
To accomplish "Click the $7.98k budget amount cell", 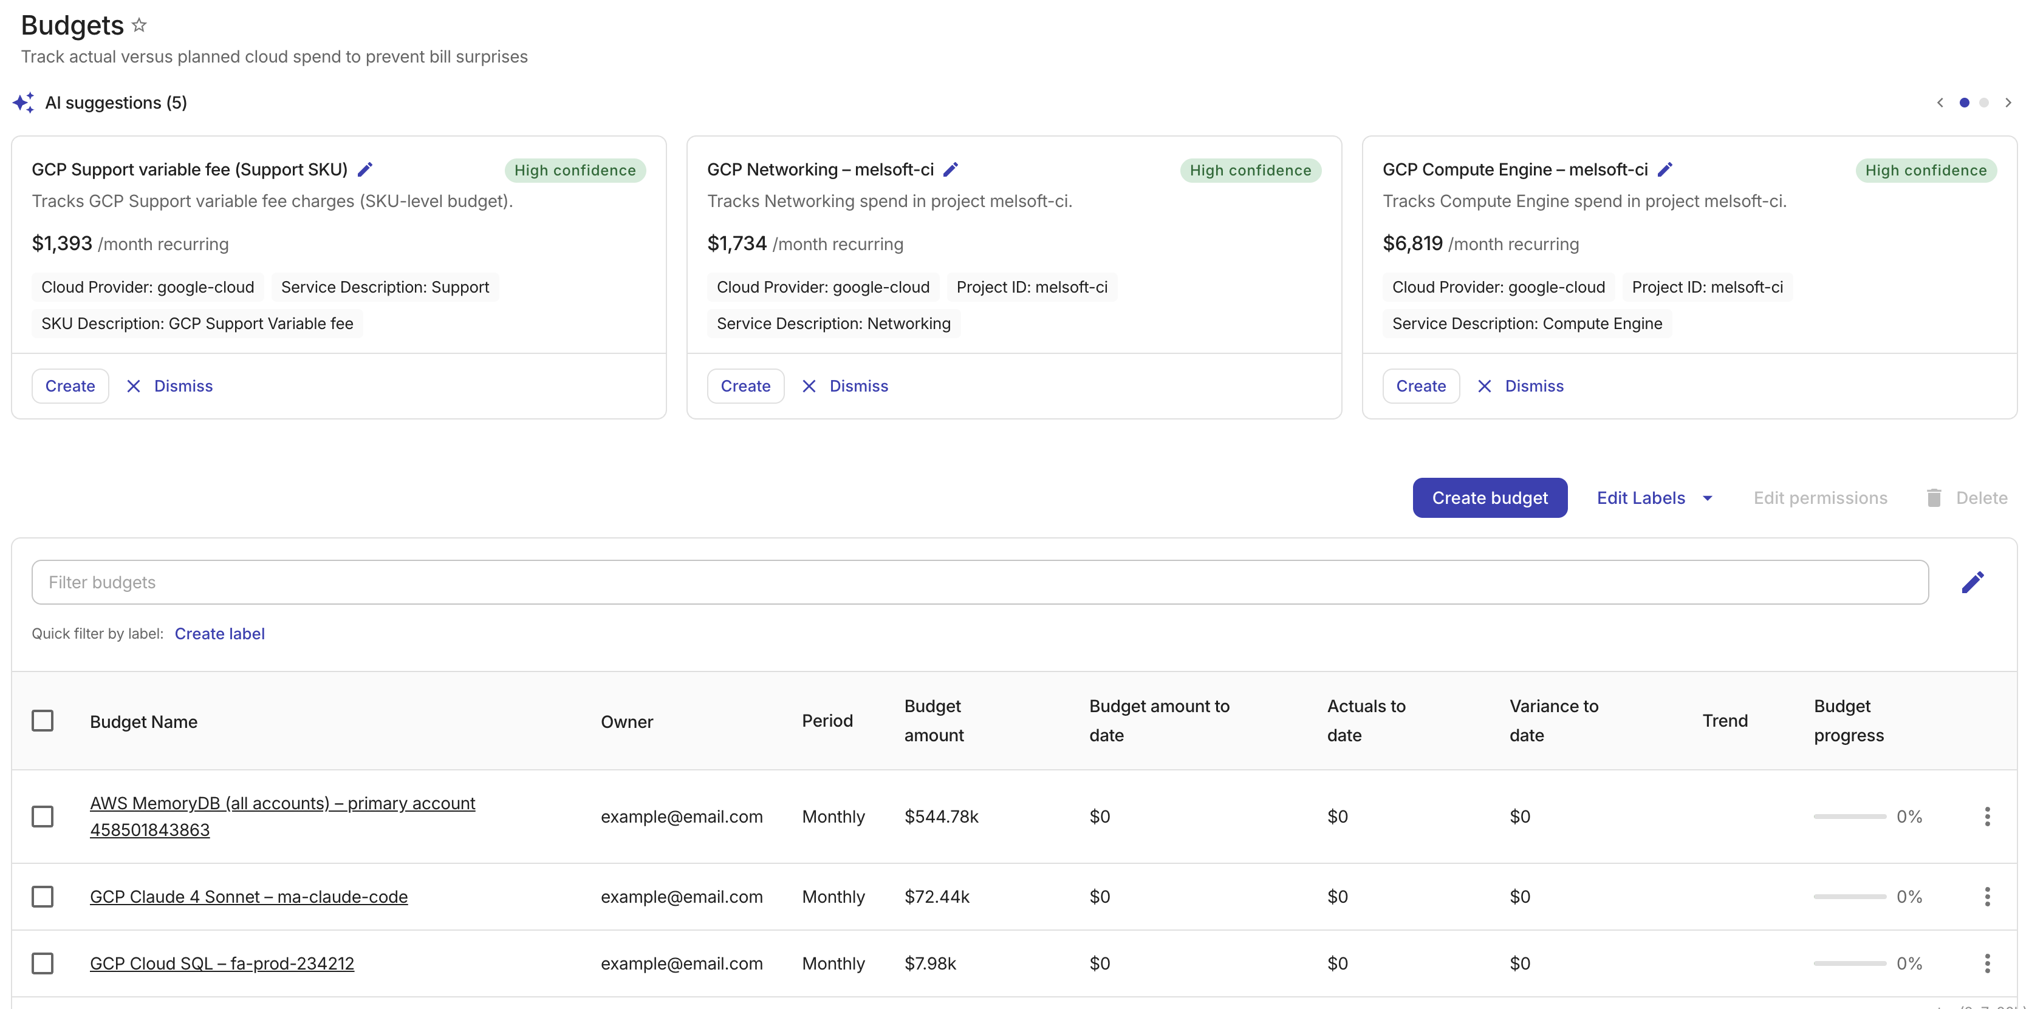I will point(930,963).
